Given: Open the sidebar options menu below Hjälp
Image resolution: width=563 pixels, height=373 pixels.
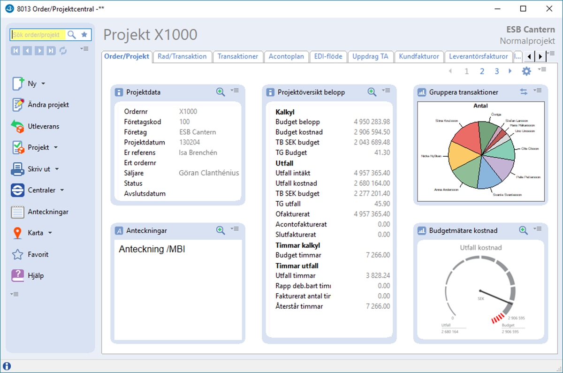Looking at the screenshot, I should tap(15, 294).
